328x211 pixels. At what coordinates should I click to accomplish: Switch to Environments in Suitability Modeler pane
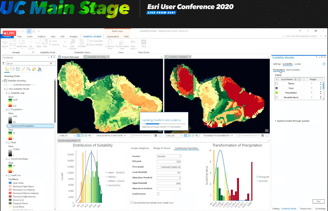point(293,70)
